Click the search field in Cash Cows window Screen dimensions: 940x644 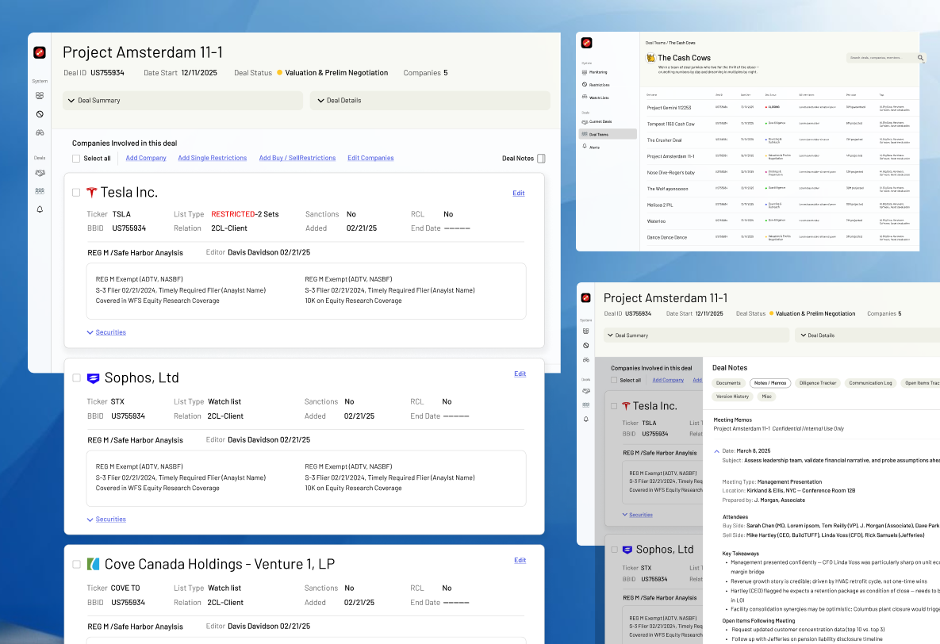tap(886, 58)
